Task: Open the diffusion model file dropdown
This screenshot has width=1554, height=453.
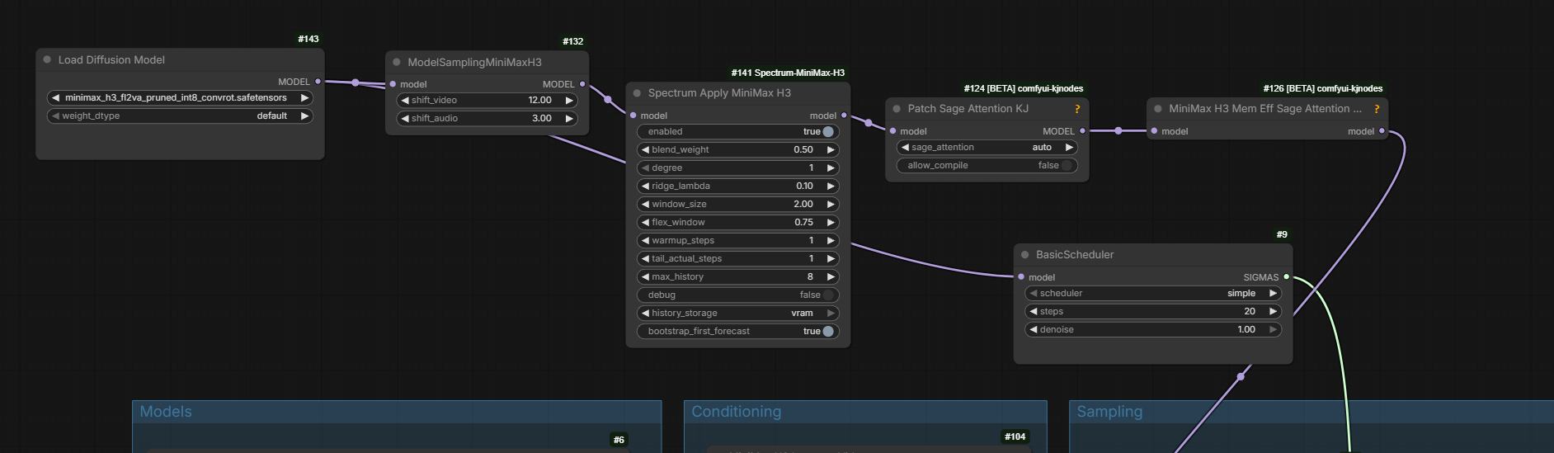Action: click(180, 97)
